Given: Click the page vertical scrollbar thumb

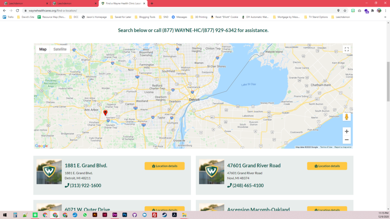Looking at the screenshot, I should (388, 82).
